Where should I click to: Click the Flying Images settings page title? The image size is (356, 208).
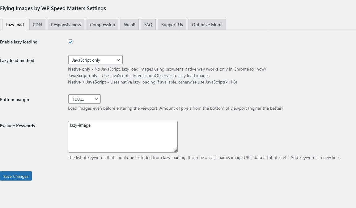click(53, 8)
